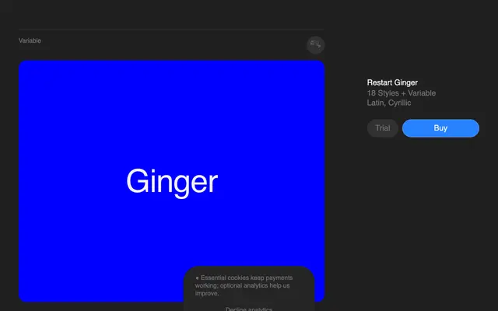Click the Latin, Cyrillic text

click(389, 103)
